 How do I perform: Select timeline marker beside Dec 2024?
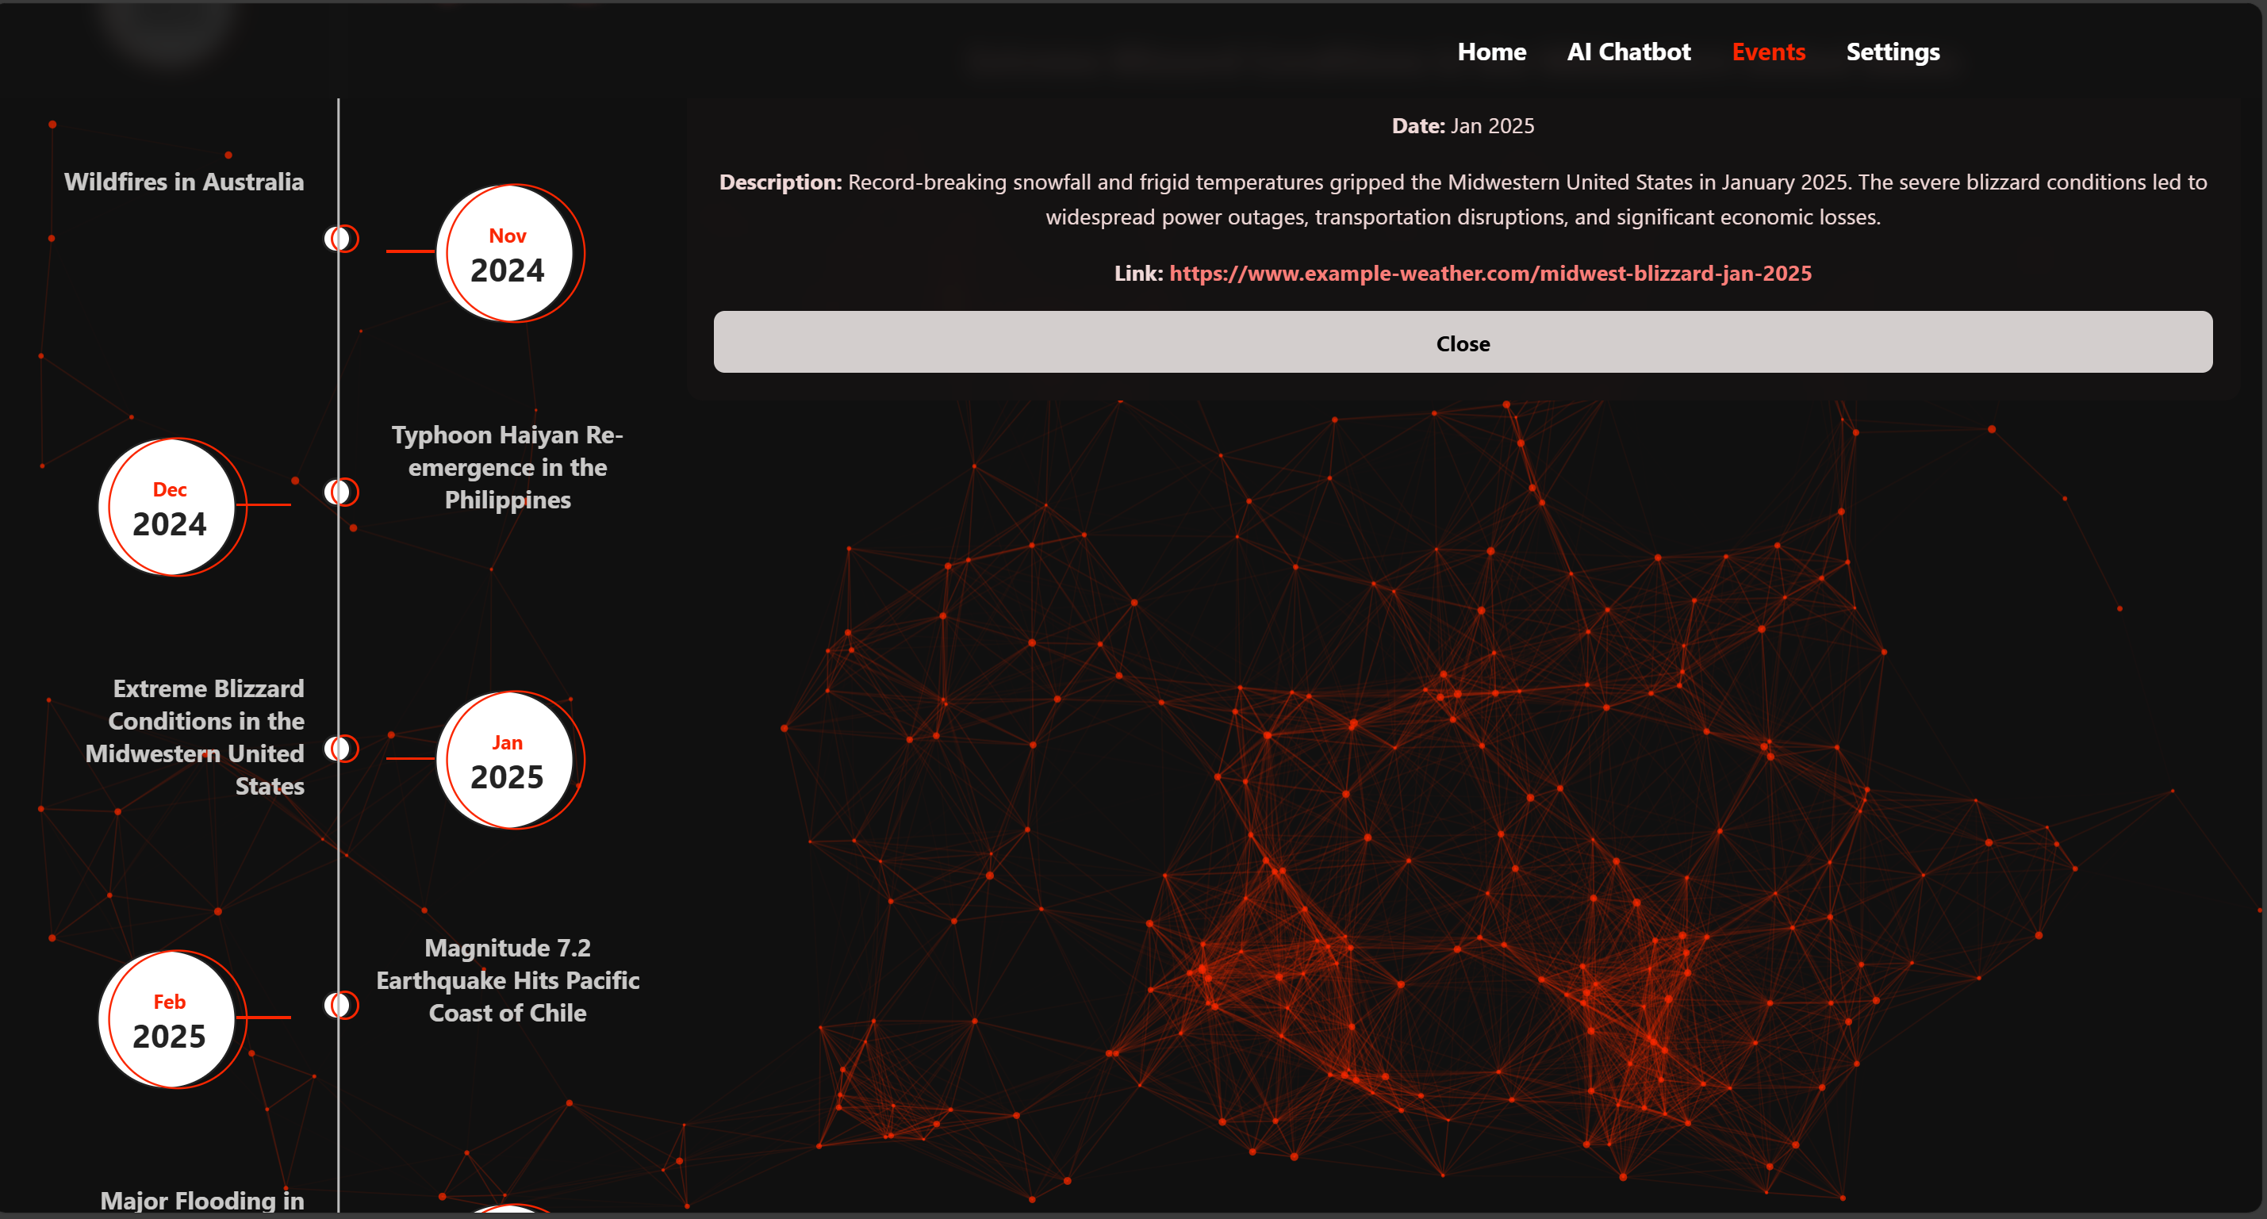coord(340,492)
